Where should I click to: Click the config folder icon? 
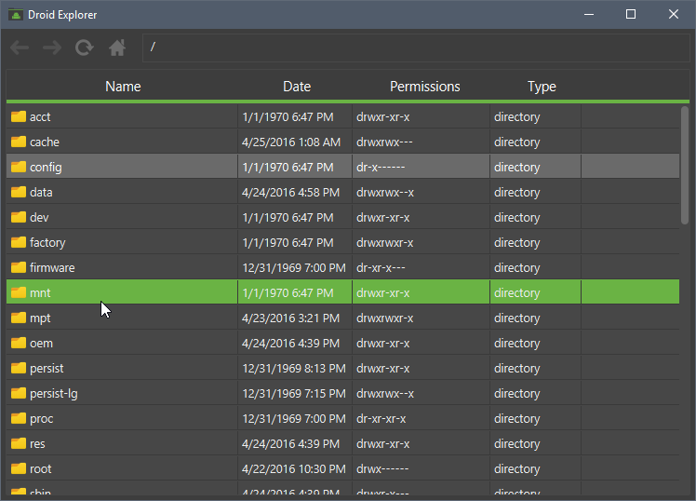click(x=19, y=167)
